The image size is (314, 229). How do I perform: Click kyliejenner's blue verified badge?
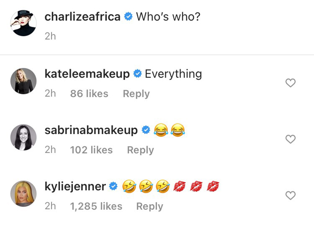[113, 187]
